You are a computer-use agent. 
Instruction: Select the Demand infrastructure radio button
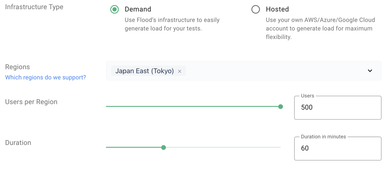tap(114, 9)
